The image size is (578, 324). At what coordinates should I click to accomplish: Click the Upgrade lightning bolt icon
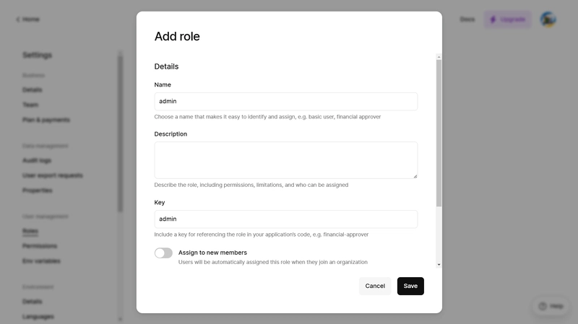coord(493,19)
